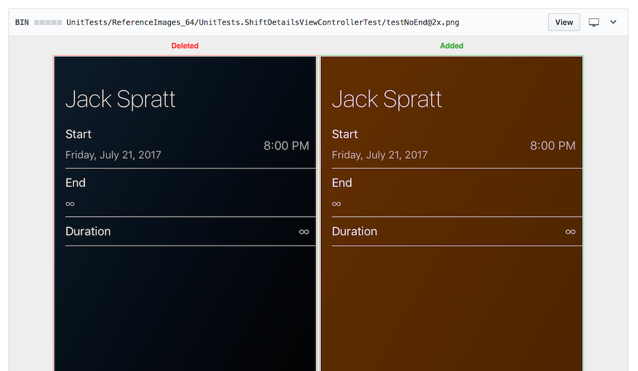
Task: Click Duration infinity symbol in added image
Action: [x=570, y=232]
